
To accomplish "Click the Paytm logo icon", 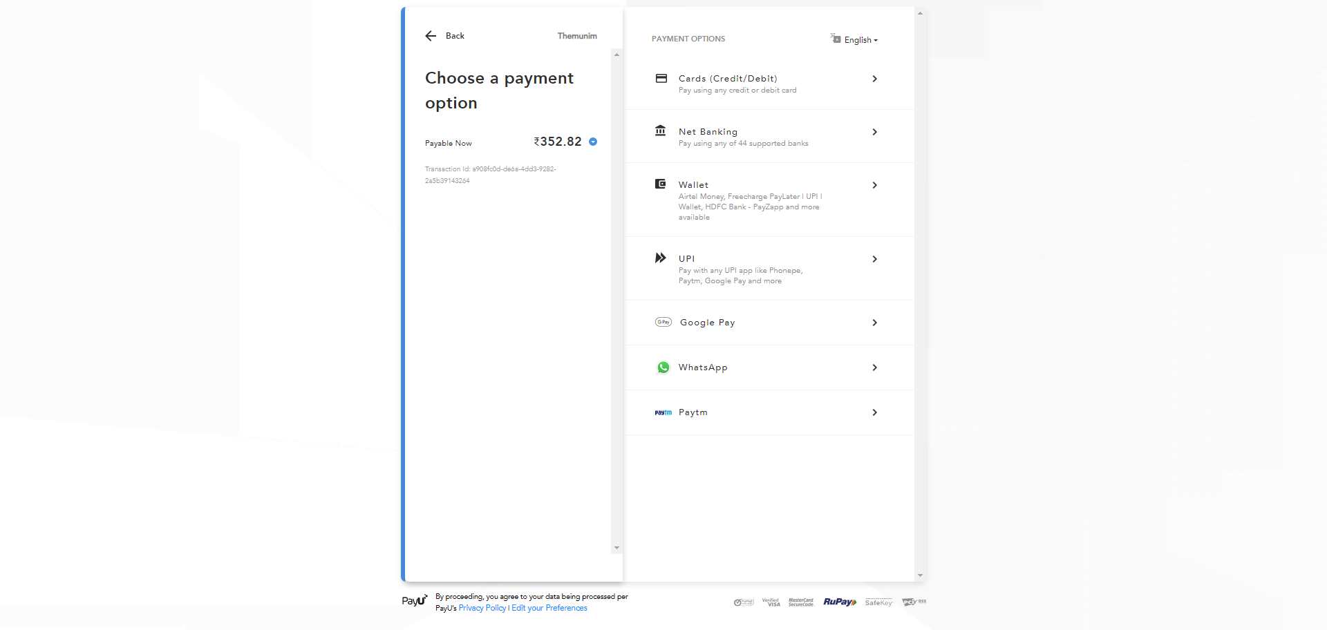I will 663,412.
